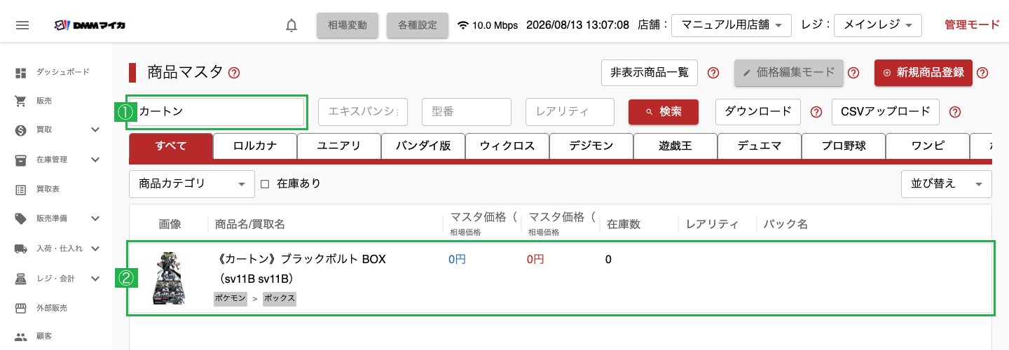The image size is (1009, 350).
Task: Open the notification bell
Action: click(x=291, y=25)
